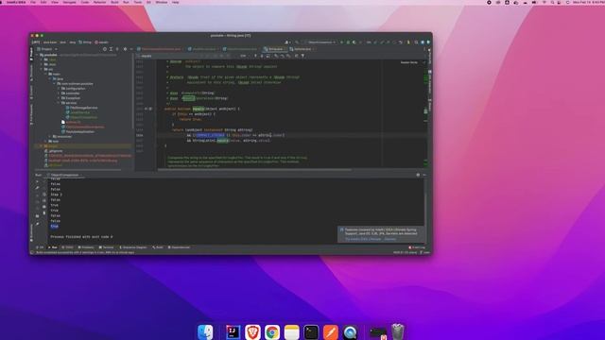Expand the controller package arrow
The width and height of the screenshot is (605, 340).
(x=59, y=93)
